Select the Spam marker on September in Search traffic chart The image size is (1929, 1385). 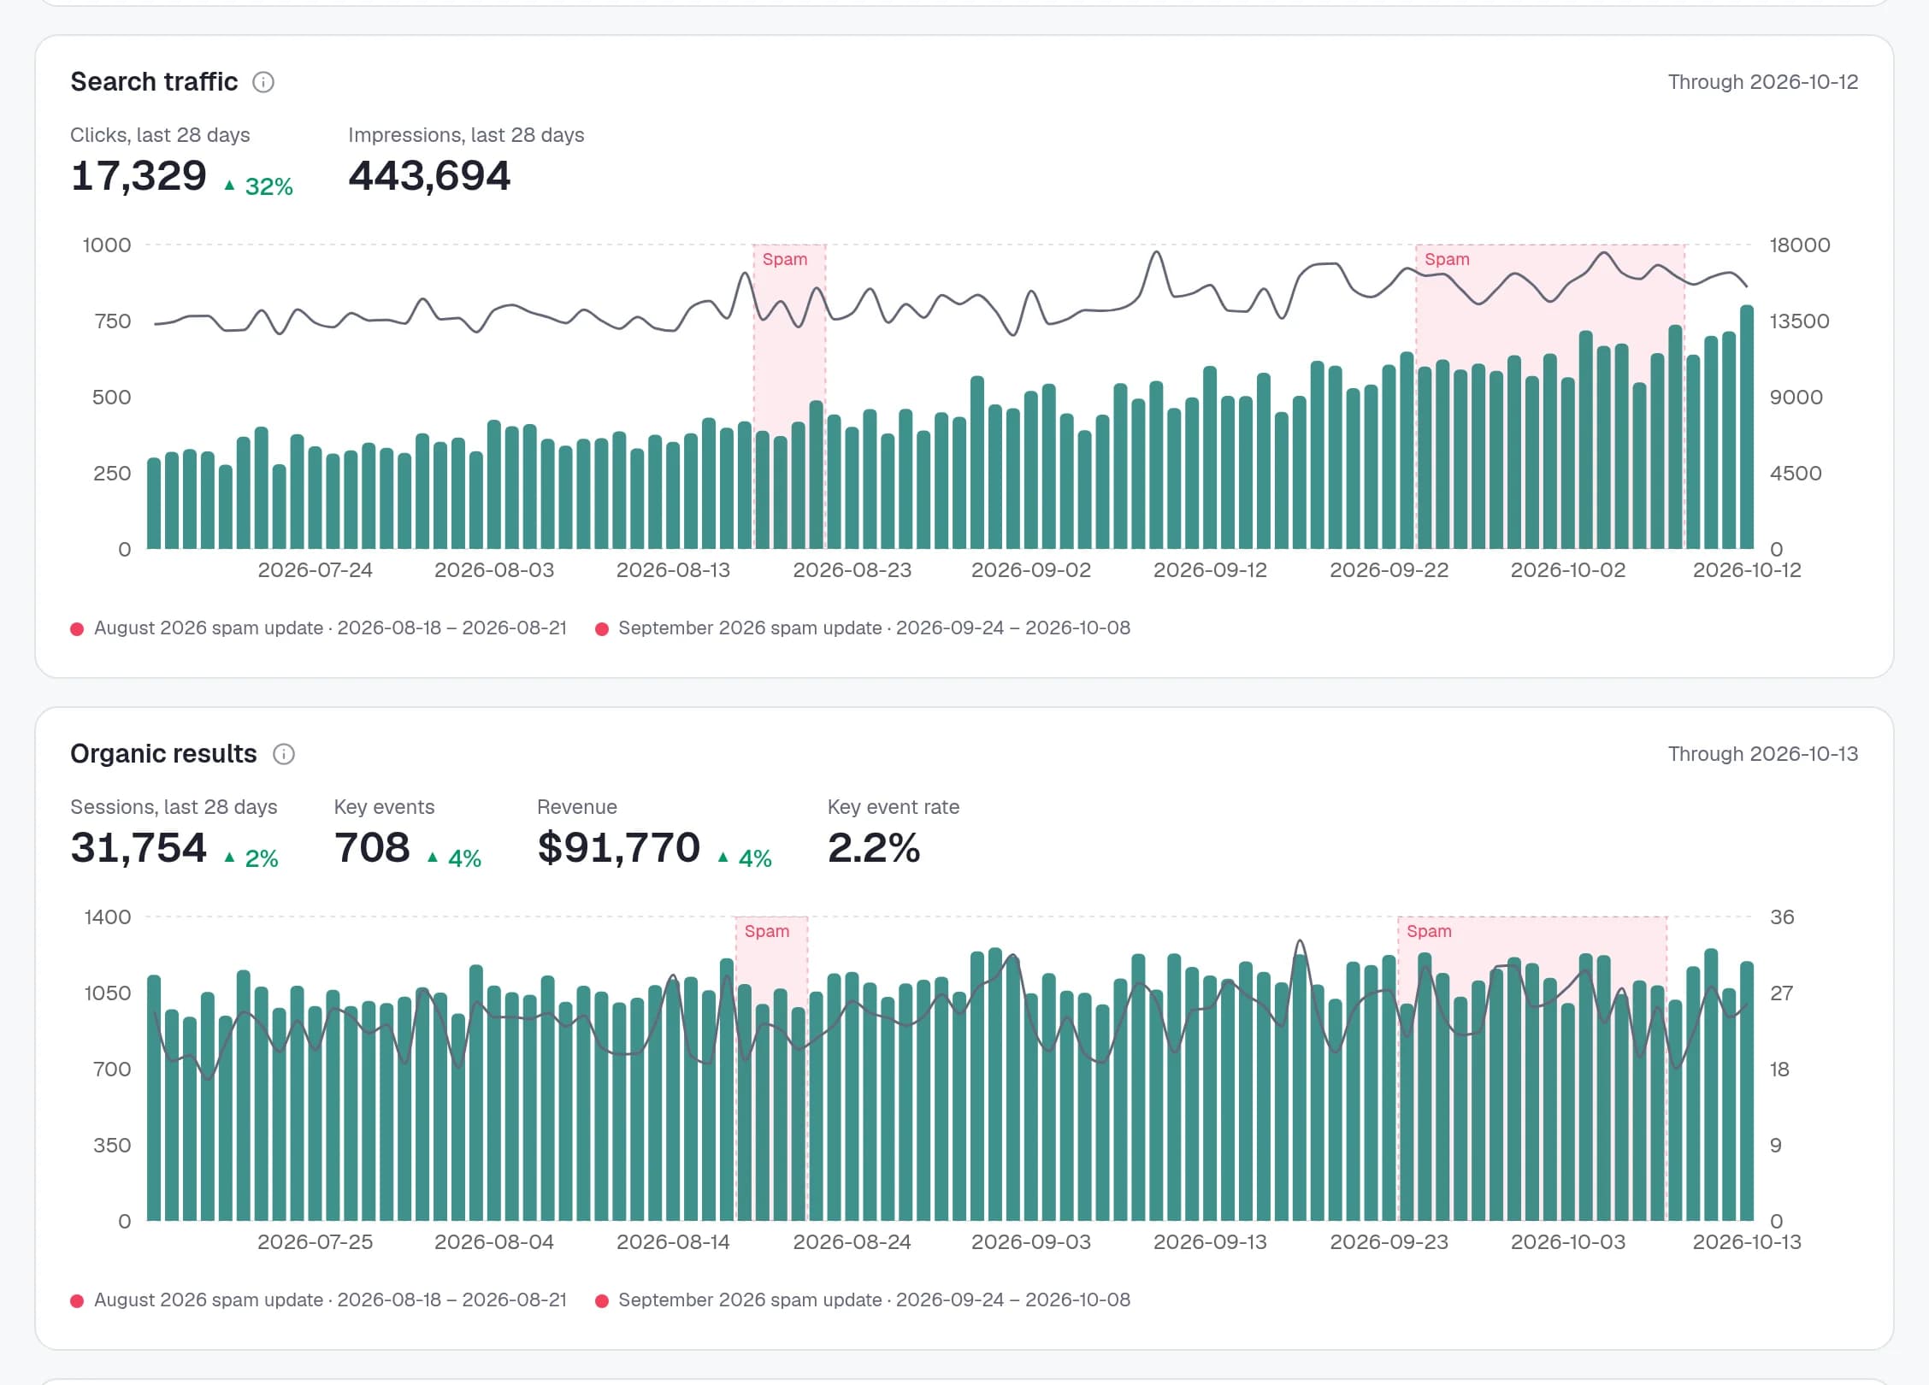point(1447,259)
